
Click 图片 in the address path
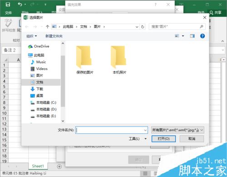(x=97, y=27)
